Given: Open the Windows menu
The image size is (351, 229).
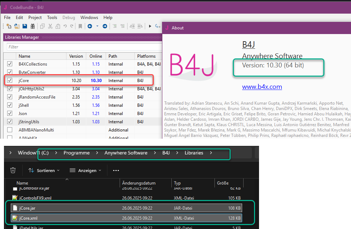Looking at the screenshot, I should (x=89, y=18).
